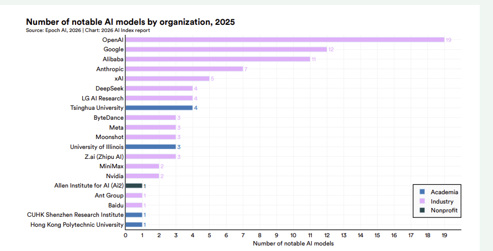
Task: Click the value 19 on OpenAI bar
Action: coord(448,40)
